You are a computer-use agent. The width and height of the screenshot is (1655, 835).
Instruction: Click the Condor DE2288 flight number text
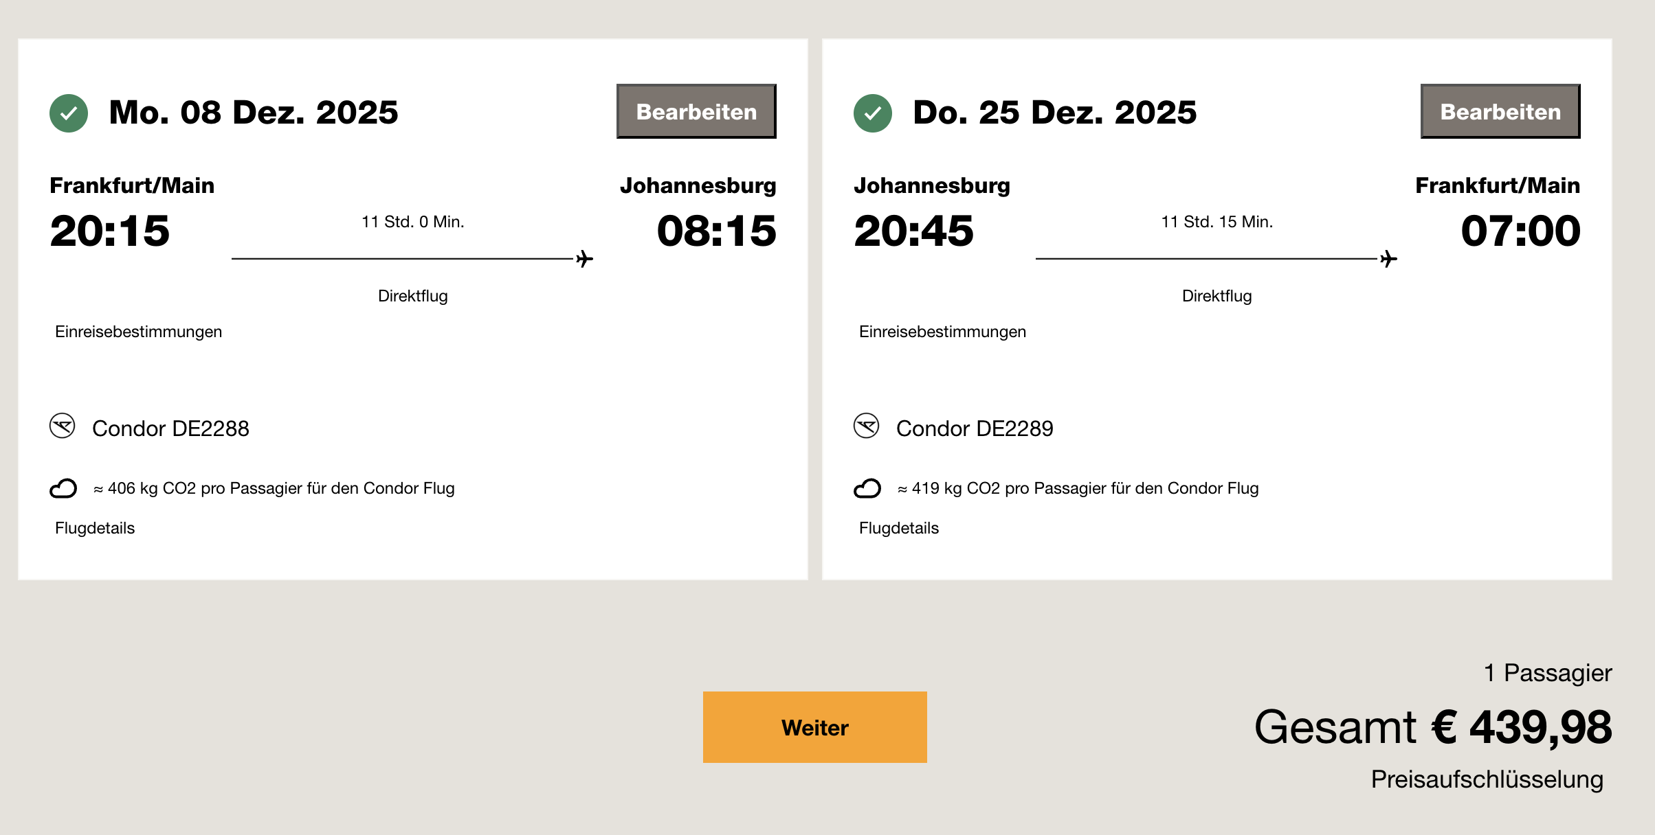[170, 428]
